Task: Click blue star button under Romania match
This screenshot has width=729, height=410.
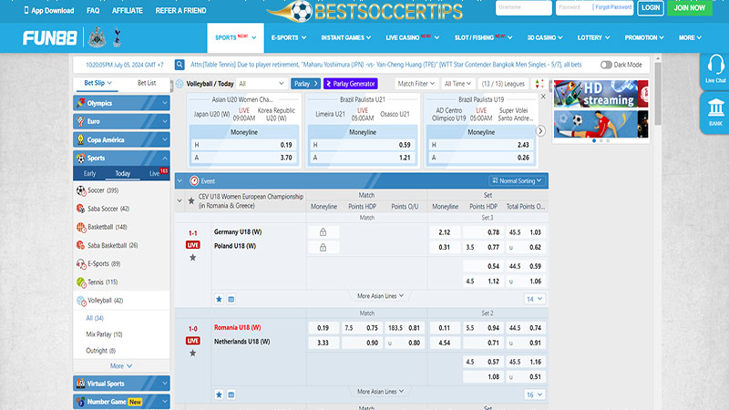Action: [219, 395]
